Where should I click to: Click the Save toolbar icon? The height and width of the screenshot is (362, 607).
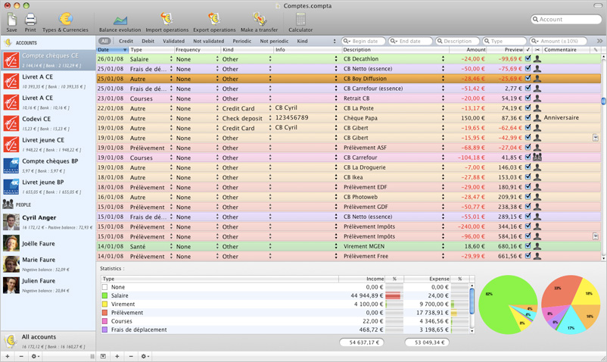tap(11, 19)
